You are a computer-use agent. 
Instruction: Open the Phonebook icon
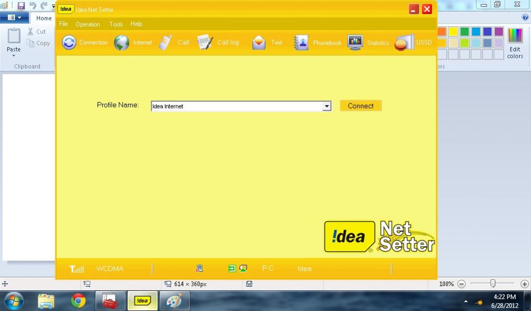pos(301,43)
